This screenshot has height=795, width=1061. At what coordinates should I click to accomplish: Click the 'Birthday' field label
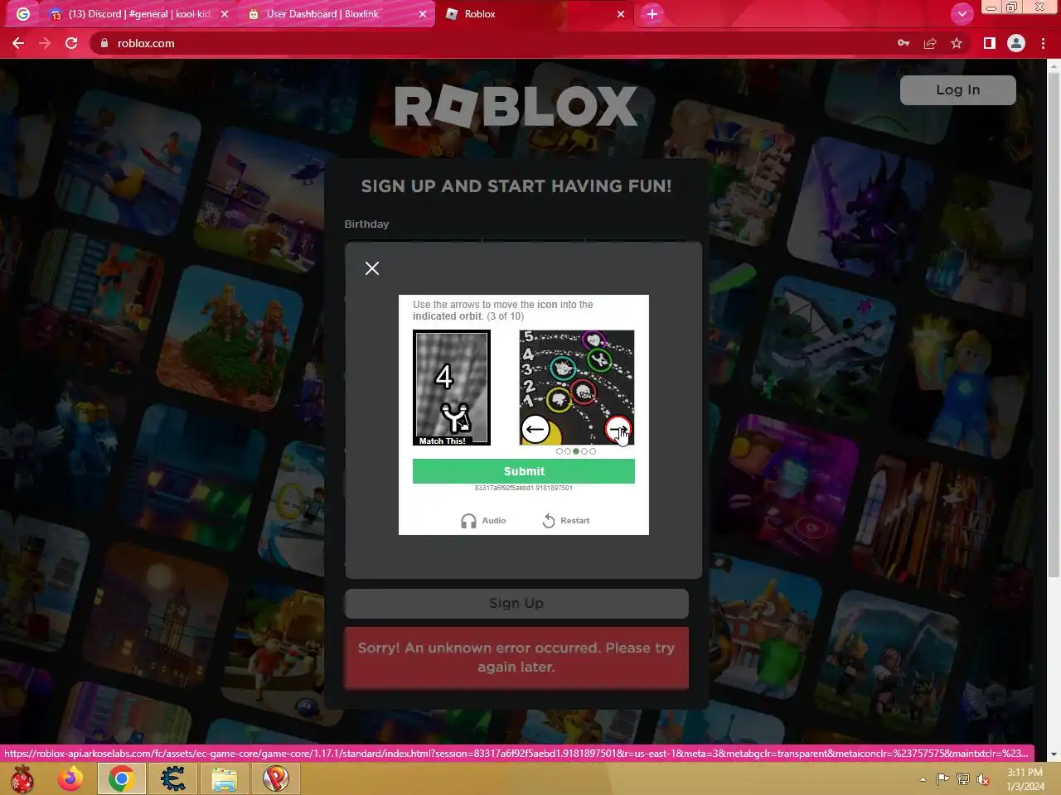click(366, 224)
